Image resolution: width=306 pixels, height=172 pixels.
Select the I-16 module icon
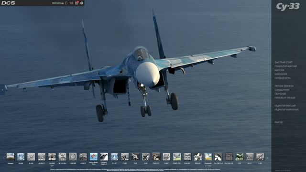[x=239, y=157]
